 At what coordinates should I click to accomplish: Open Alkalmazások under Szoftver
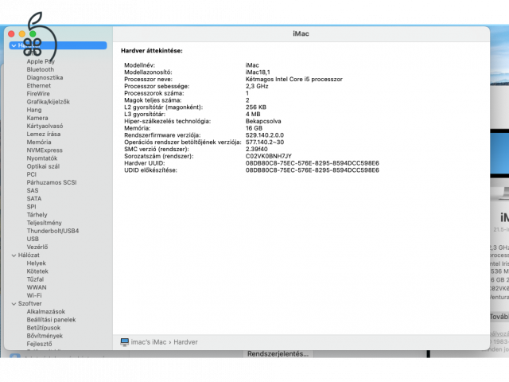[46, 311]
